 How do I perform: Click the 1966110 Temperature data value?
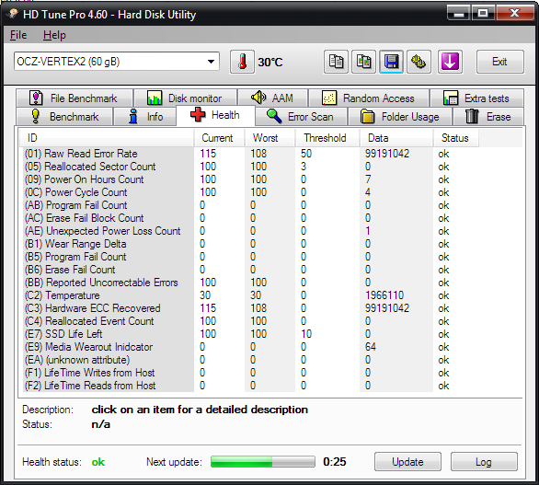[384, 295]
